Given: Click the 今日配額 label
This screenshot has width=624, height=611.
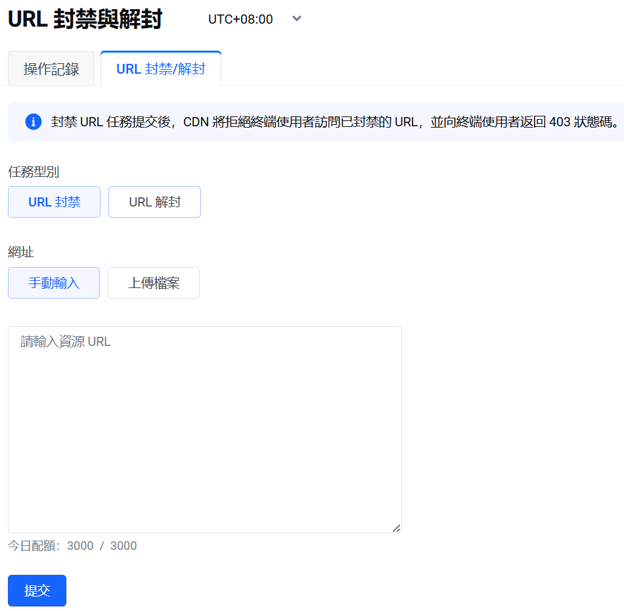Looking at the screenshot, I should click(x=34, y=546).
